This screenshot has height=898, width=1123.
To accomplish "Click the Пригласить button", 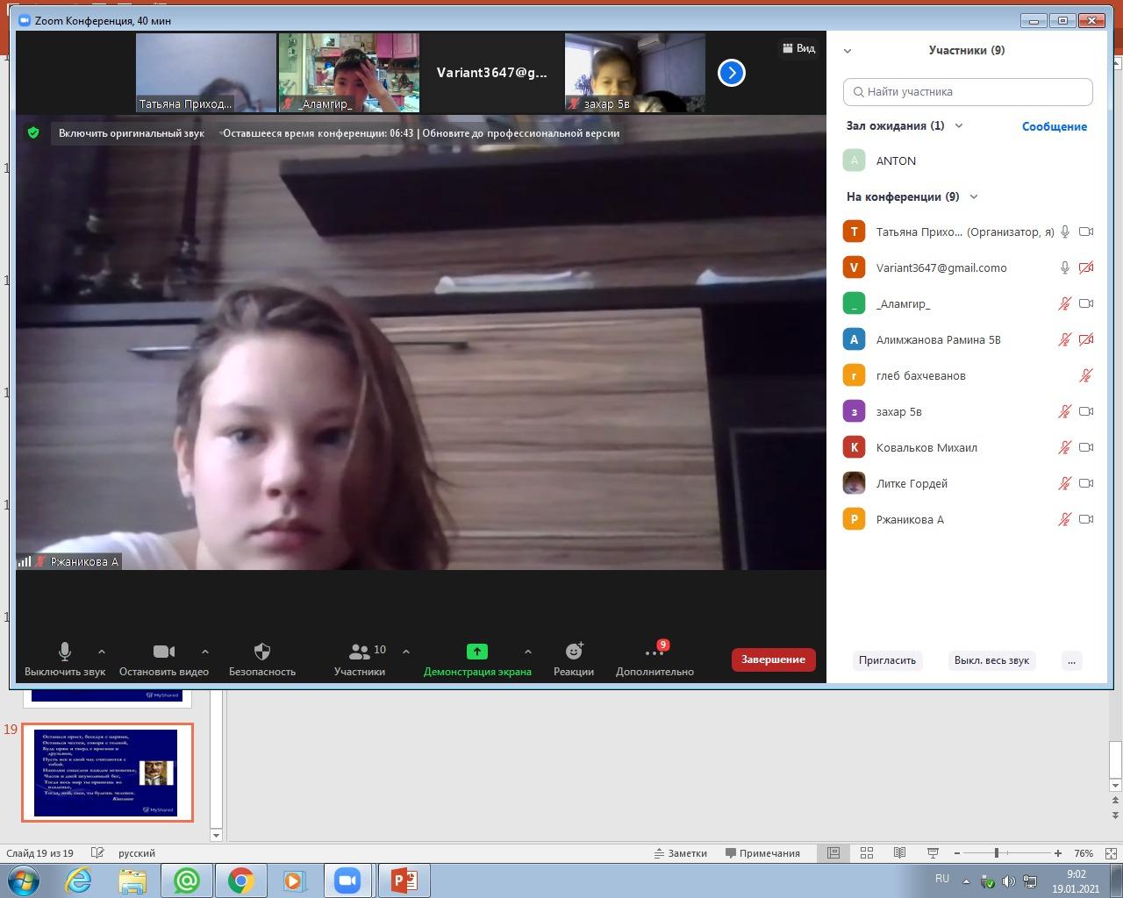I will (887, 660).
